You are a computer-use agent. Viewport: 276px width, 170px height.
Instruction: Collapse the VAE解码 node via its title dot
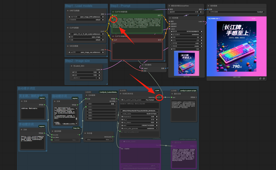(x=143, y=65)
